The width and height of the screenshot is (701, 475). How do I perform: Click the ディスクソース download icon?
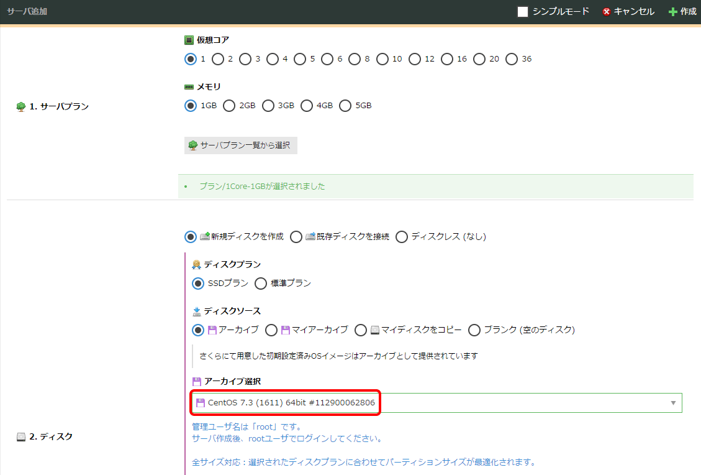click(x=197, y=311)
